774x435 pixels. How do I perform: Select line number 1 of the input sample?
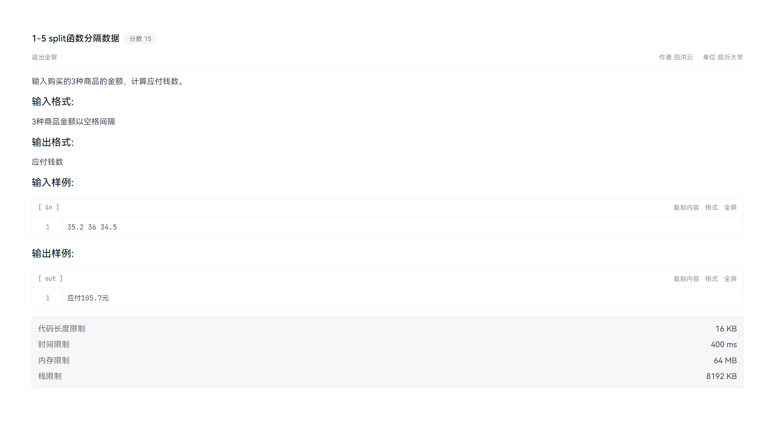pos(48,227)
